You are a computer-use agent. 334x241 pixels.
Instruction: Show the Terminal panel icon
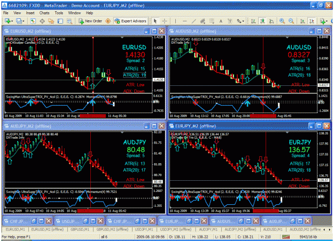point(60,21)
